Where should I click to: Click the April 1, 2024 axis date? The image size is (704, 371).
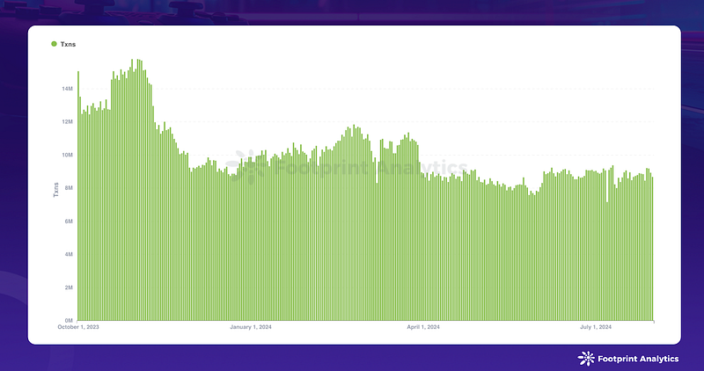(423, 327)
